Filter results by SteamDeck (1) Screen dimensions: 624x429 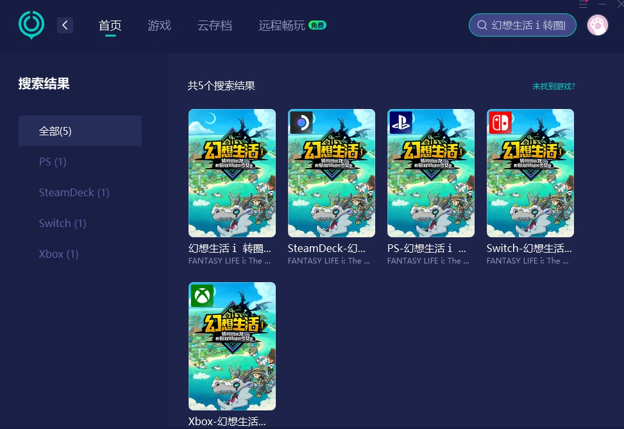pos(74,192)
